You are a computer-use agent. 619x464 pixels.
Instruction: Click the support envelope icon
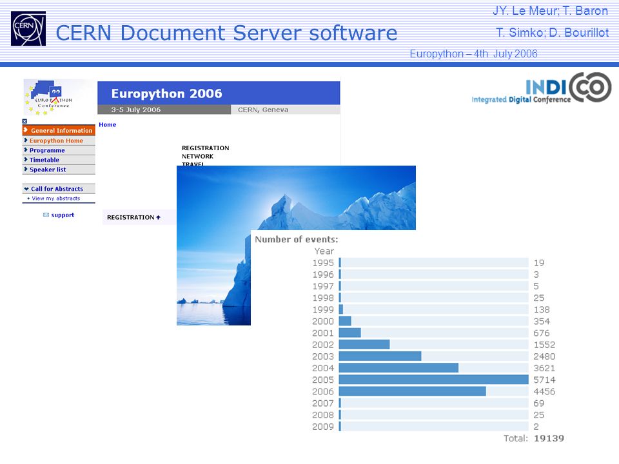tap(46, 215)
